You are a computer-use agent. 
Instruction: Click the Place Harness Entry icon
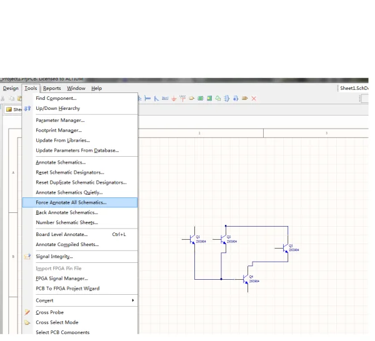coord(236,98)
